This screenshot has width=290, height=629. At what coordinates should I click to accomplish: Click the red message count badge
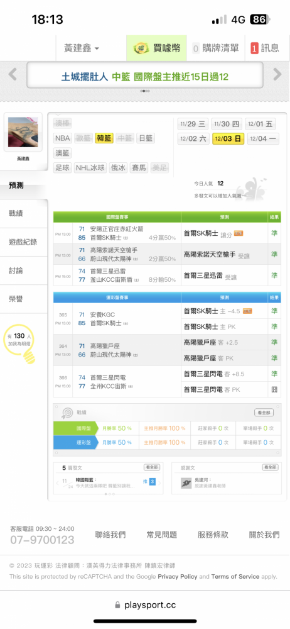[x=254, y=48]
